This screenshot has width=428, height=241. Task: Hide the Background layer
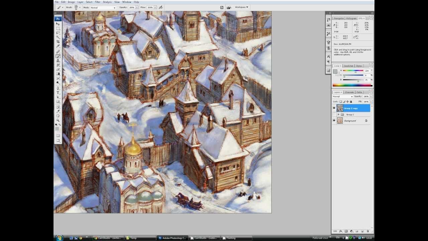(x=334, y=120)
